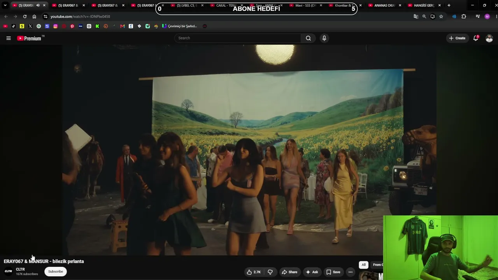The width and height of the screenshot is (498, 280).
Task: Open the browser extensions puzzle icon
Action: click(463, 16)
